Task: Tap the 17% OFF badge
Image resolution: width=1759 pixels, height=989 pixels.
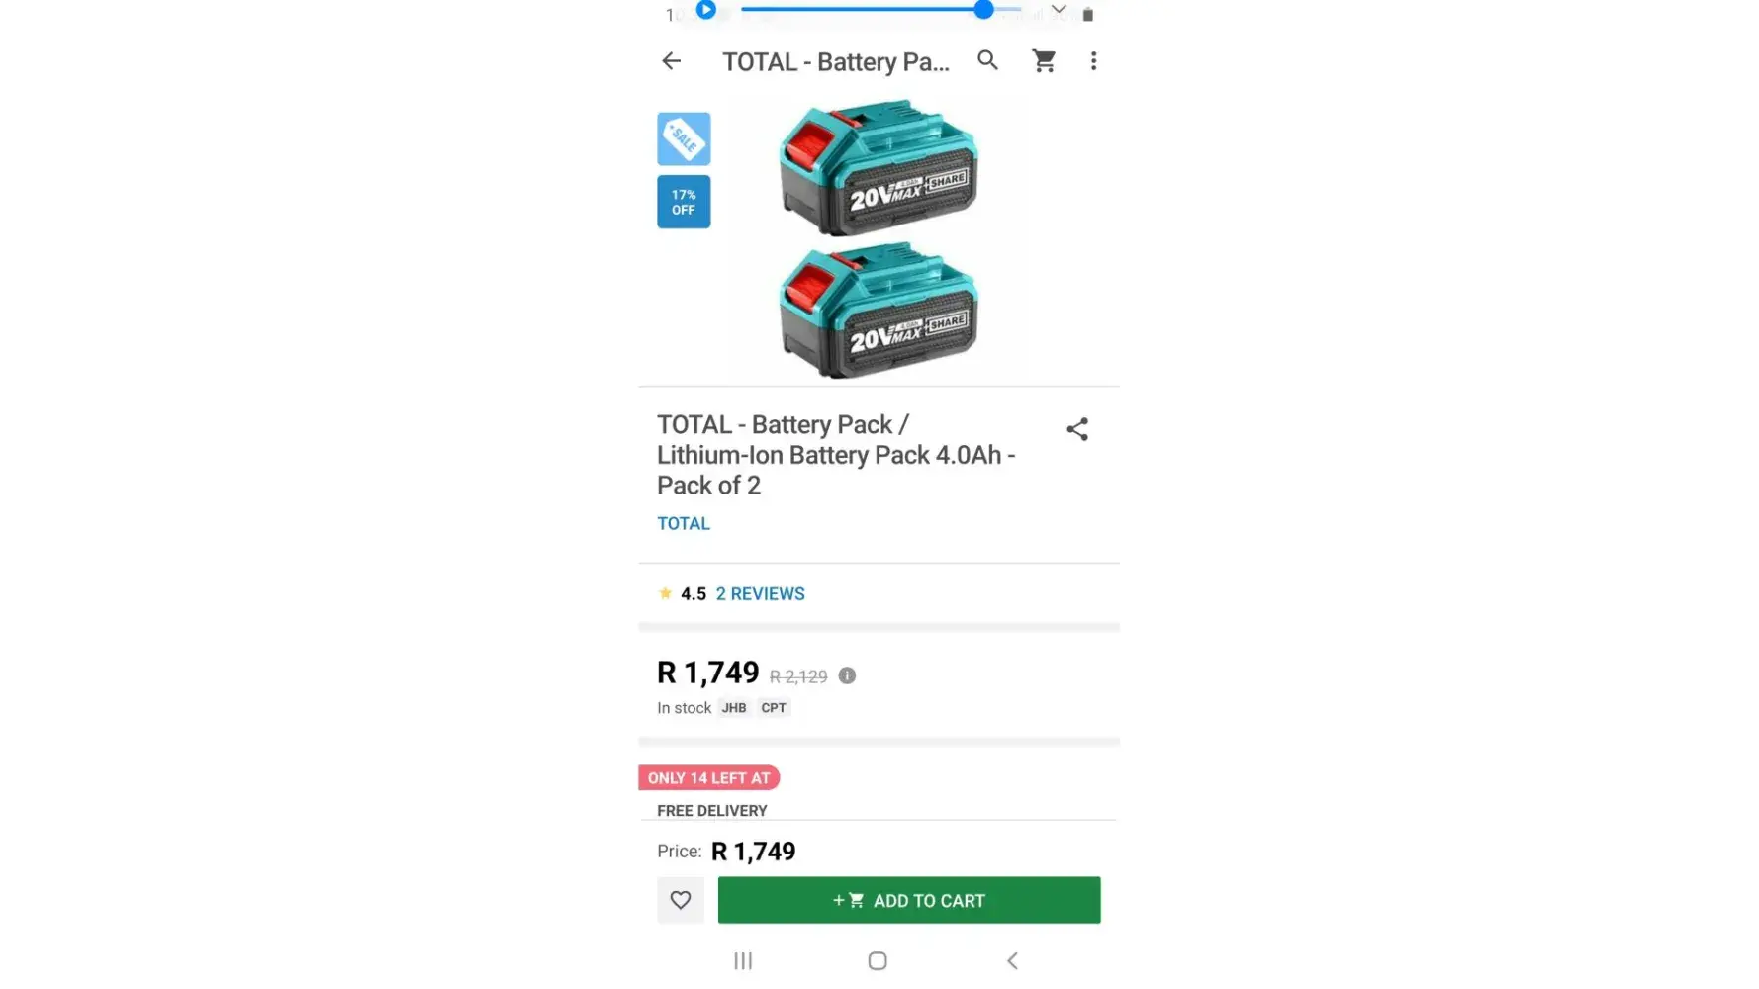Action: 684,202
